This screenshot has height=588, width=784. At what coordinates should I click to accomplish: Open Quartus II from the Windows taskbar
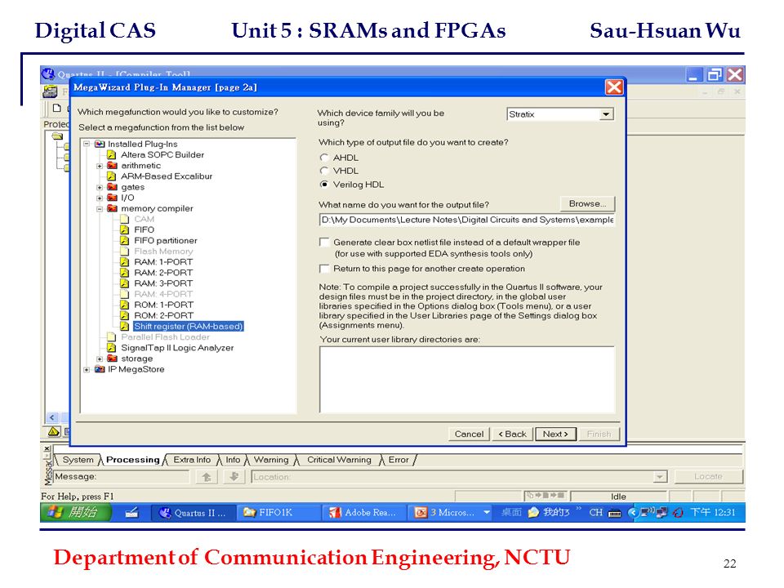[193, 513]
